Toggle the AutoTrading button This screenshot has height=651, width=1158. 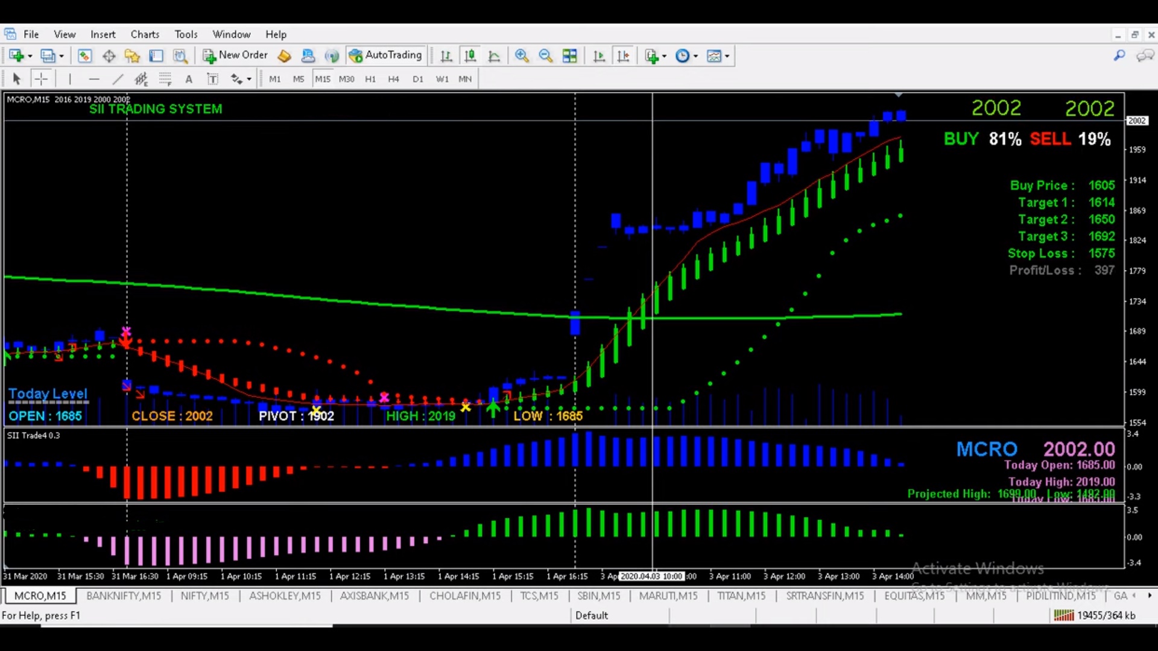click(x=386, y=55)
